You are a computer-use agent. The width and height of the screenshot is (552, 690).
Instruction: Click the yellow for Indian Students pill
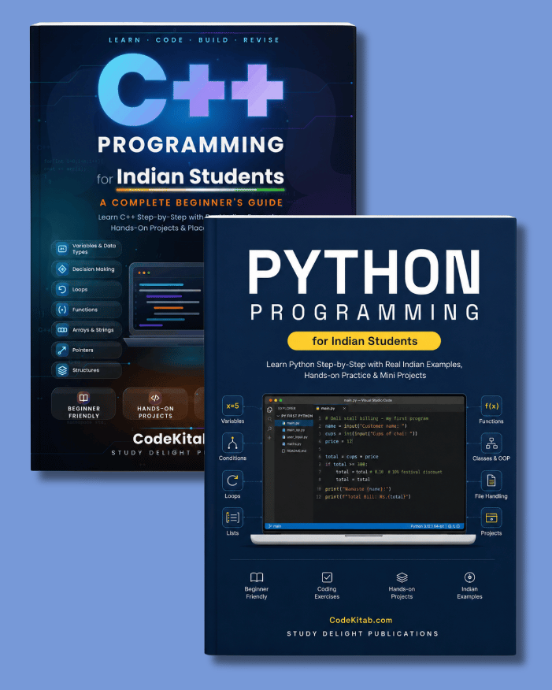pos(364,341)
